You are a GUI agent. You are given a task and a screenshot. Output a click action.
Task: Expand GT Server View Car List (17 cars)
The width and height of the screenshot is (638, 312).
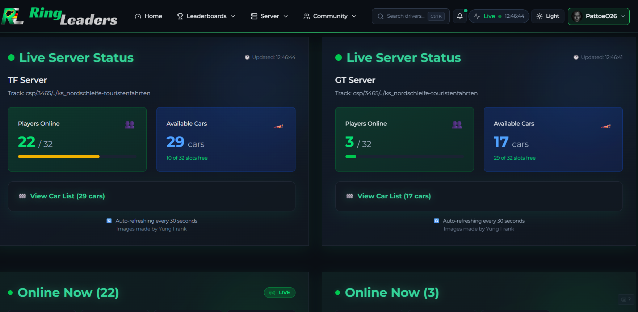(479, 196)
